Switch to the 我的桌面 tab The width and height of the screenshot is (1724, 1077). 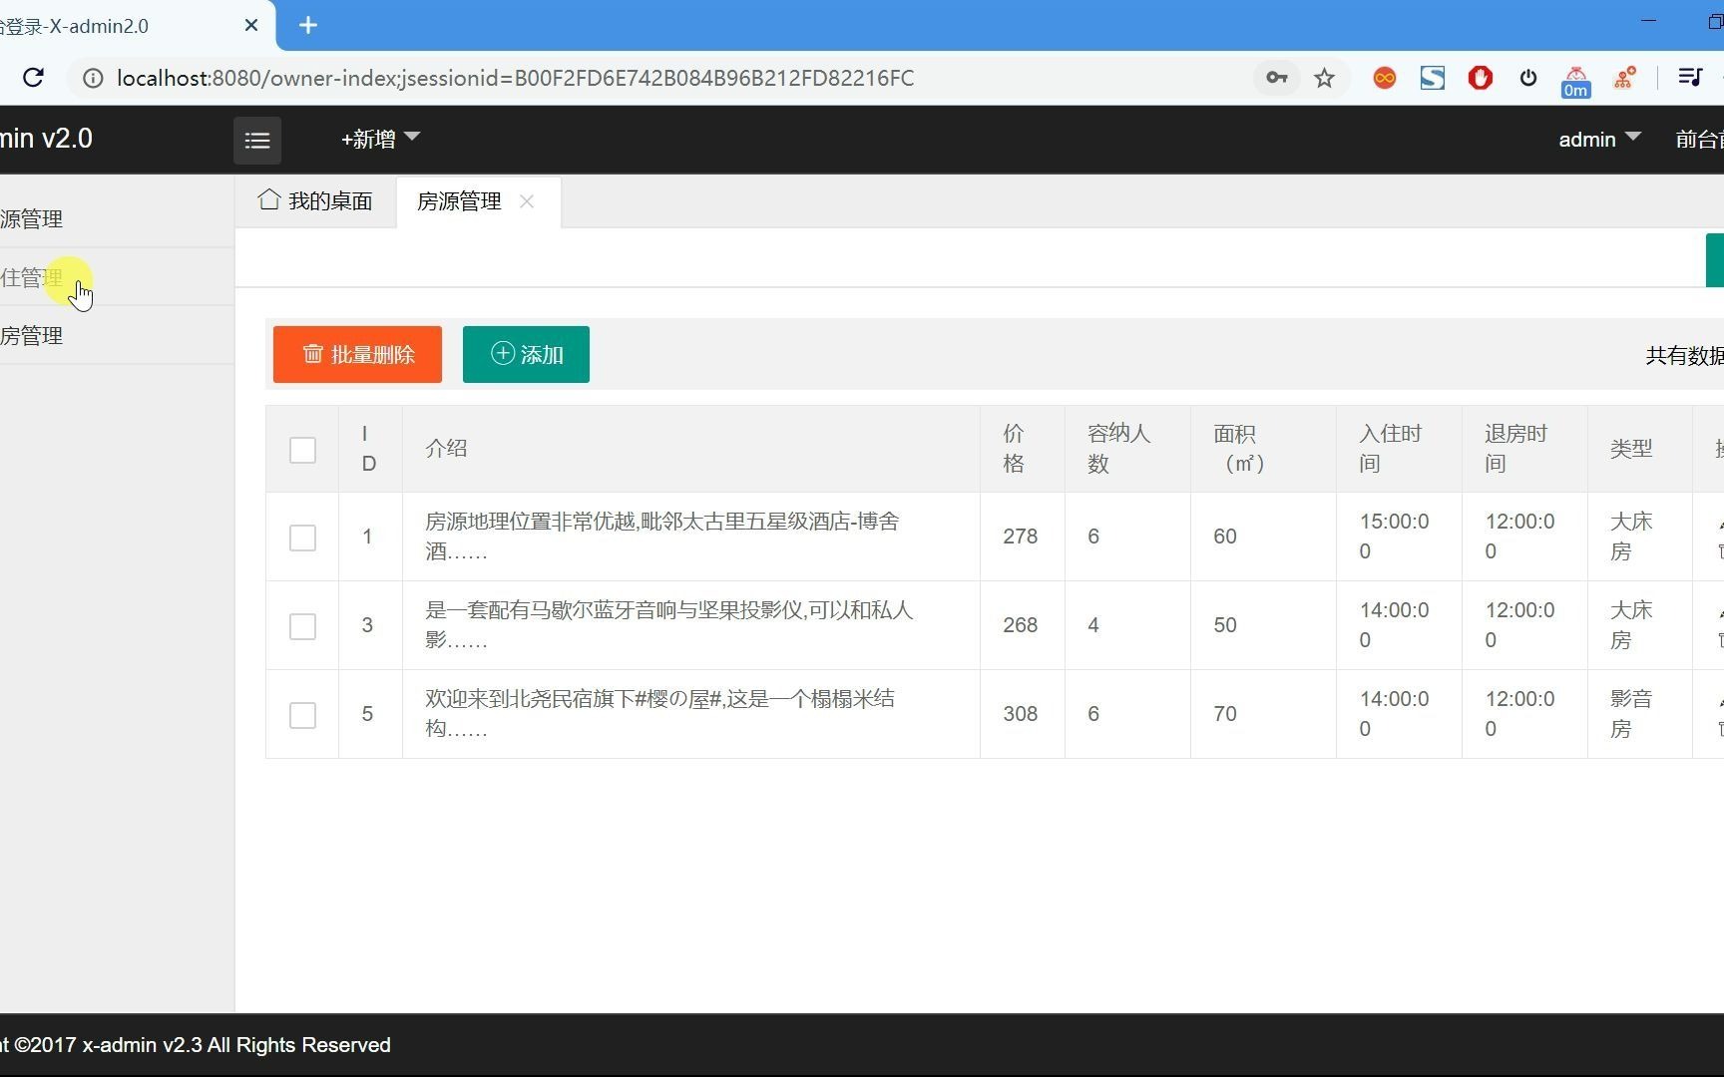(x=315, y=201)
